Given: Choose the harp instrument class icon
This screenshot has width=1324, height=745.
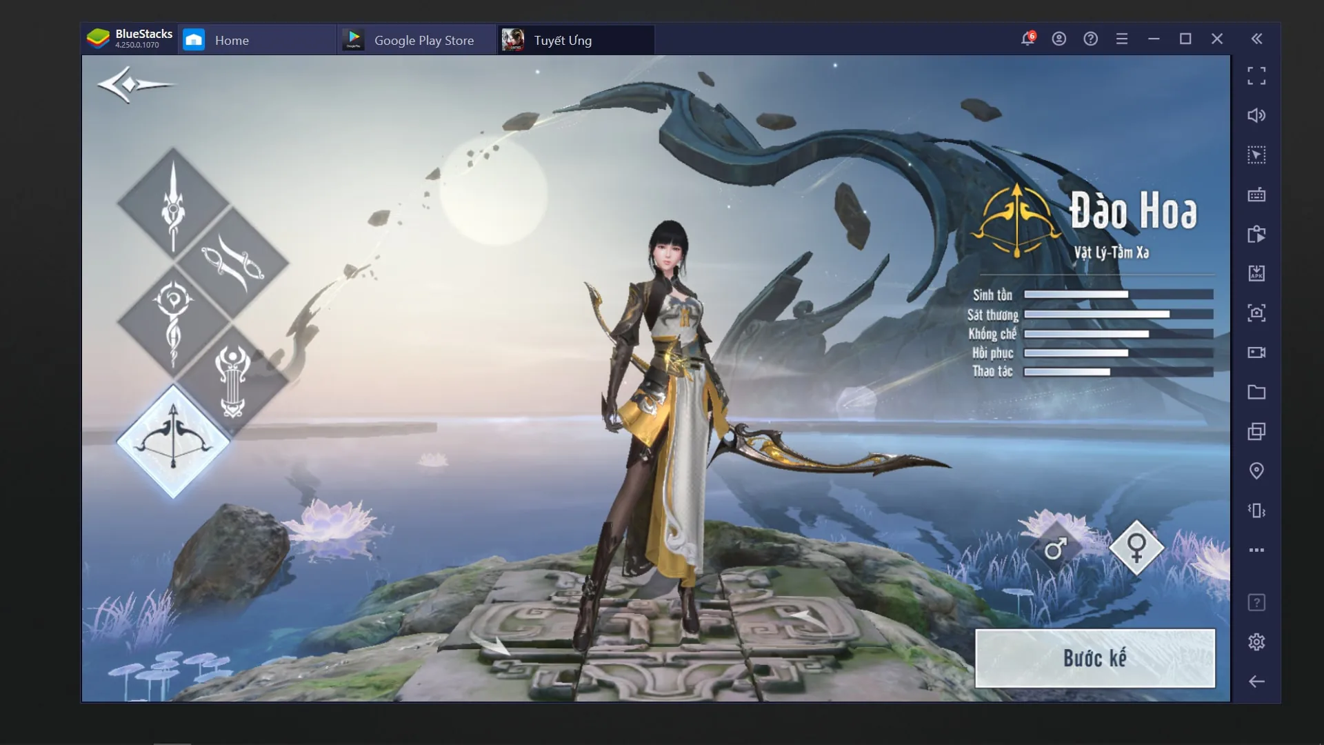Looking at the screenshot, I should point(232,381).
